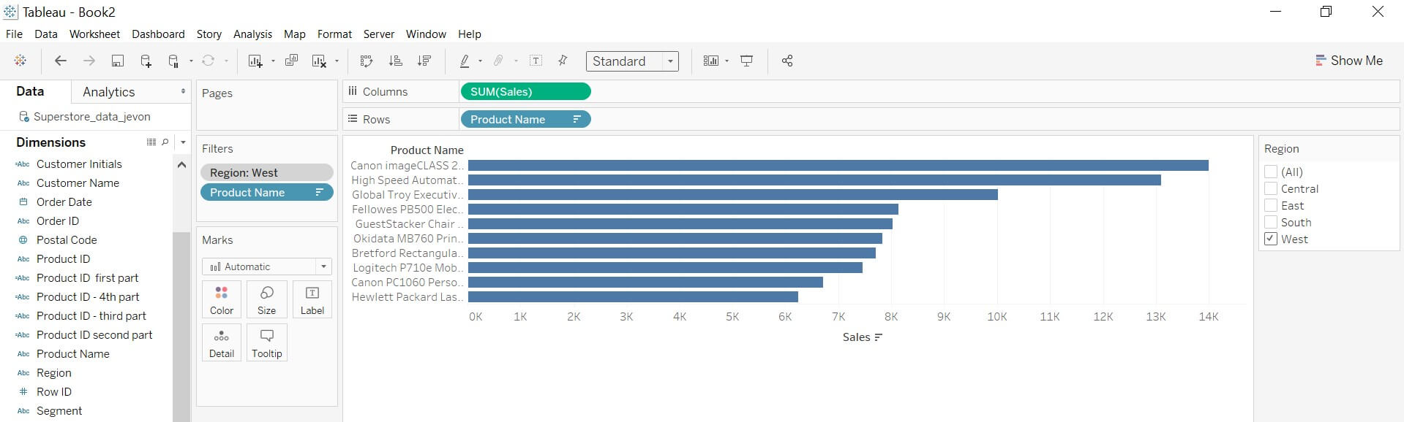Screen dimensions: 1404x422
Task: Open the Dashboard menu
Action: tap(158, 34)
